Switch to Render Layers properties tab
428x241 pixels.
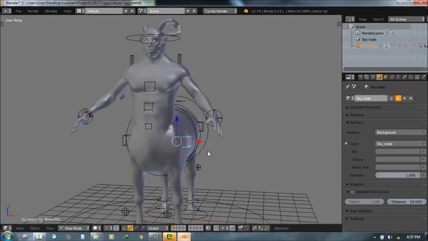pos(366,78)
